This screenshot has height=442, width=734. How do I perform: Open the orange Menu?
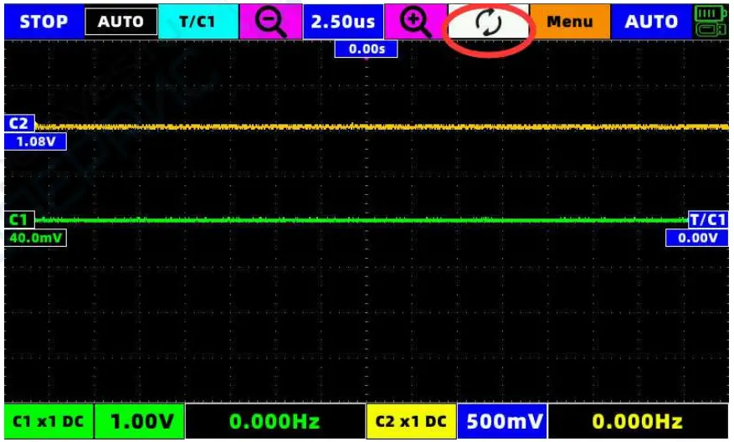pos(570,22)
